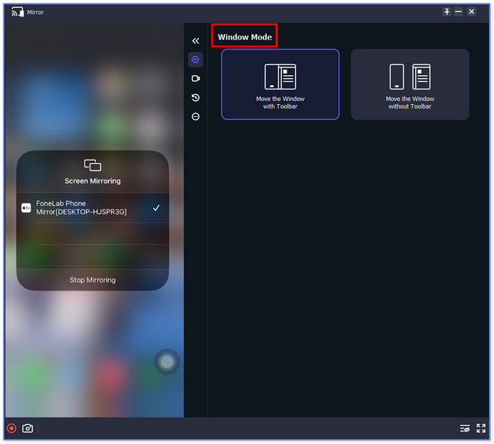Viewport: 494px width, 444px height.
Task: Select Move the Window with Toolbar
Action: pos(280,84)
